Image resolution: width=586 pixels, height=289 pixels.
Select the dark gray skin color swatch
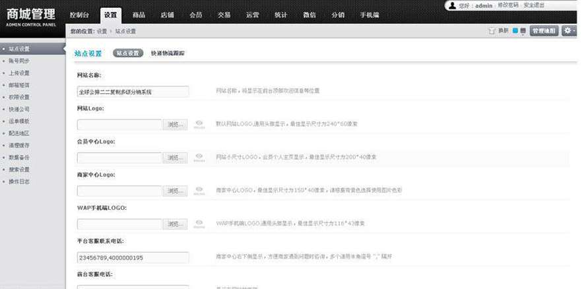pyautogui.click(x=523, y=30)
